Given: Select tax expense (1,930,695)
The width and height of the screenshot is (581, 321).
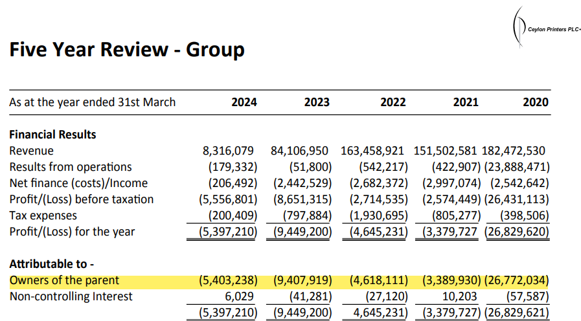Looking at the screenshot, I should (379, 216).
